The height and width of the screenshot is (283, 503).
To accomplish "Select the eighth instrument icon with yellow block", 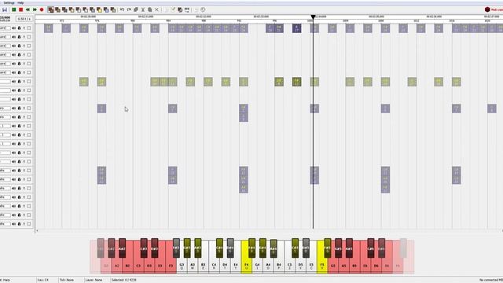I will [x=100, y=9].
